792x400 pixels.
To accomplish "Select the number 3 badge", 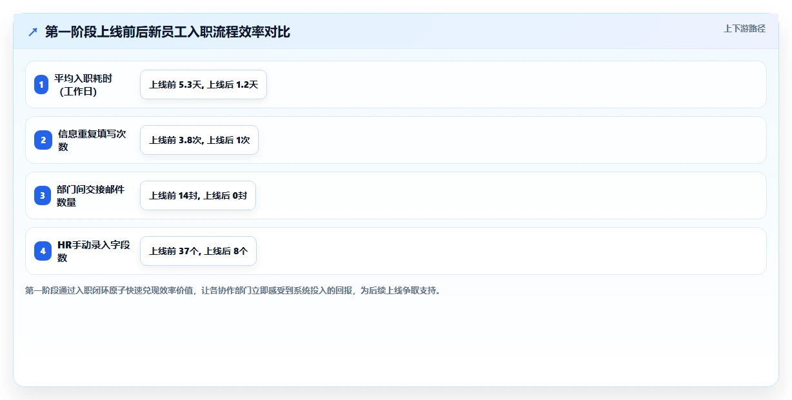I will click(42, 195).
